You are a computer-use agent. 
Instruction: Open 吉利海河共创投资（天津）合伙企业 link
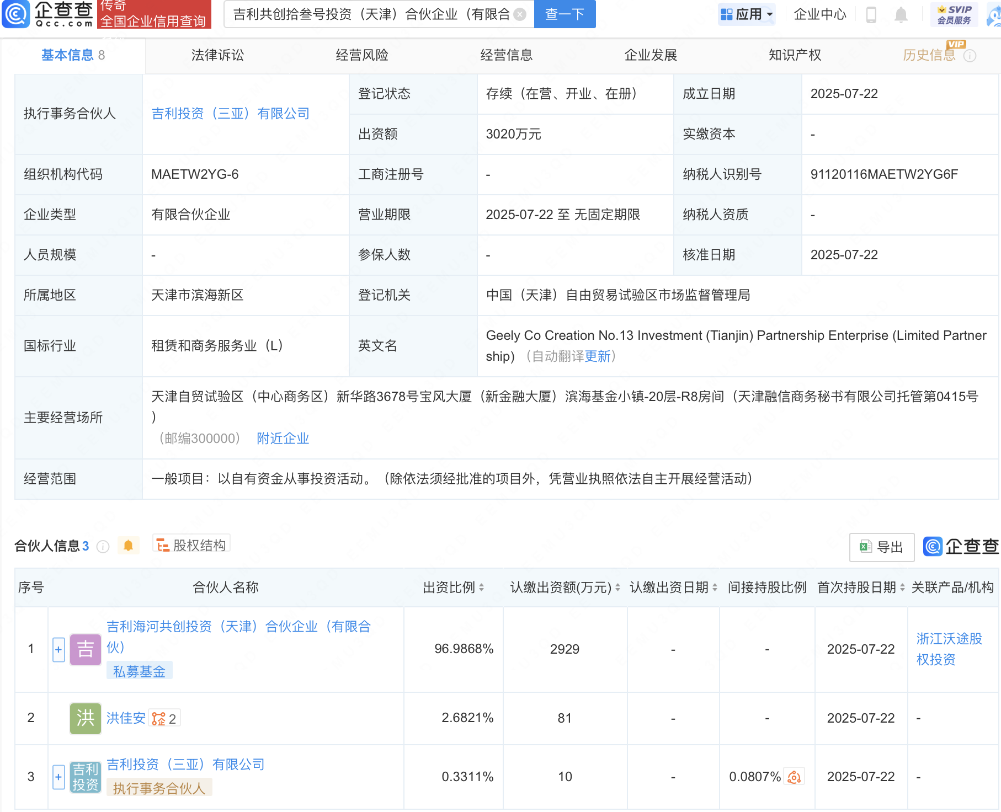click(238, 637)
